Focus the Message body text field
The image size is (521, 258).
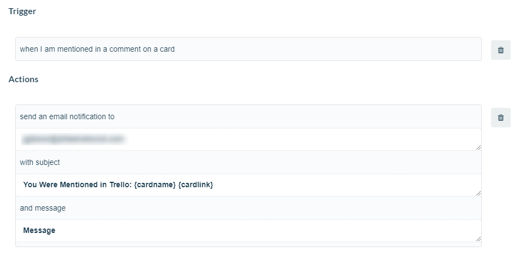click(248, 231)
